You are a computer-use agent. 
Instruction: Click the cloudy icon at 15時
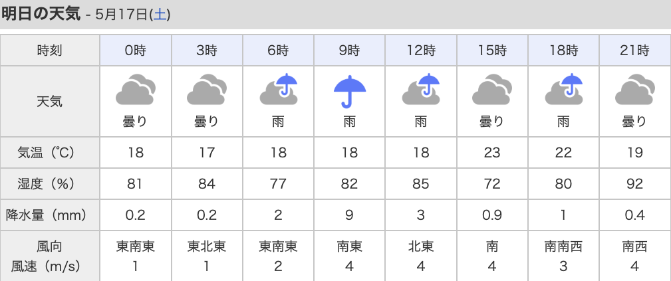(492, 90)
